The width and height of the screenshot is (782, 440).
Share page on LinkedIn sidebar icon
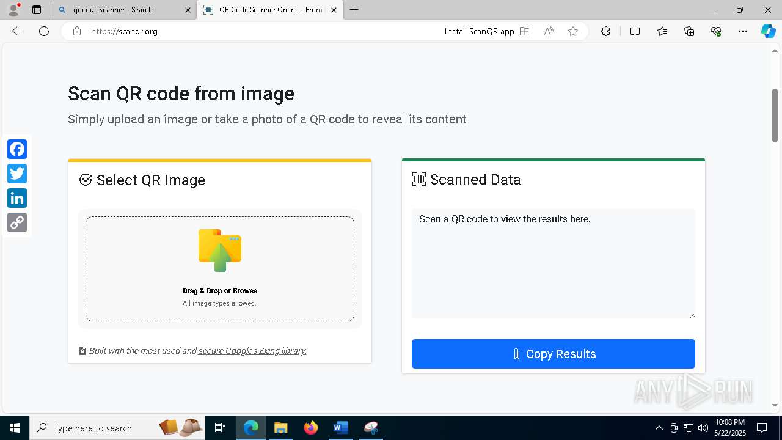coord(17,198)
